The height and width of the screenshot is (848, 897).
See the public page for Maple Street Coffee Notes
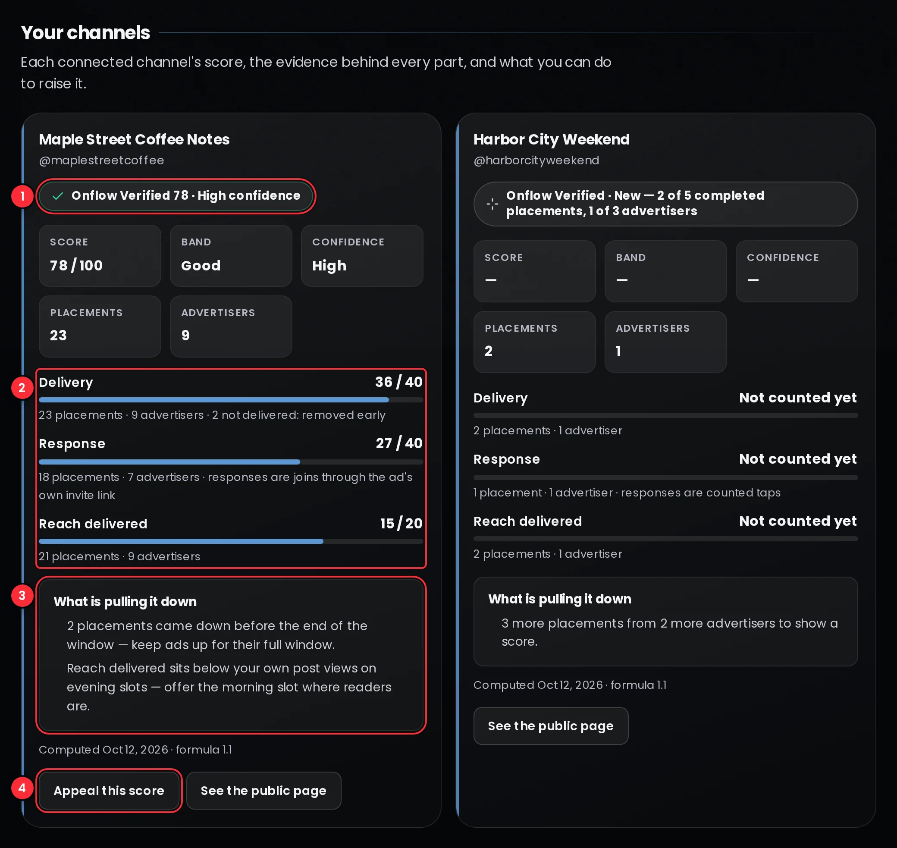pos(263,791)
